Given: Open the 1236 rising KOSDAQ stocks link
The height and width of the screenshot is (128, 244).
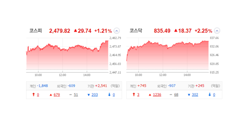Looking at the screenshot, I should (x=157, y=95).
